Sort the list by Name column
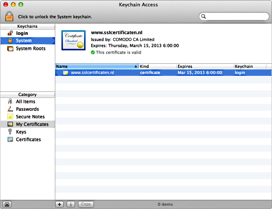The width and height of the screenshot is (272, 209). 97,66
